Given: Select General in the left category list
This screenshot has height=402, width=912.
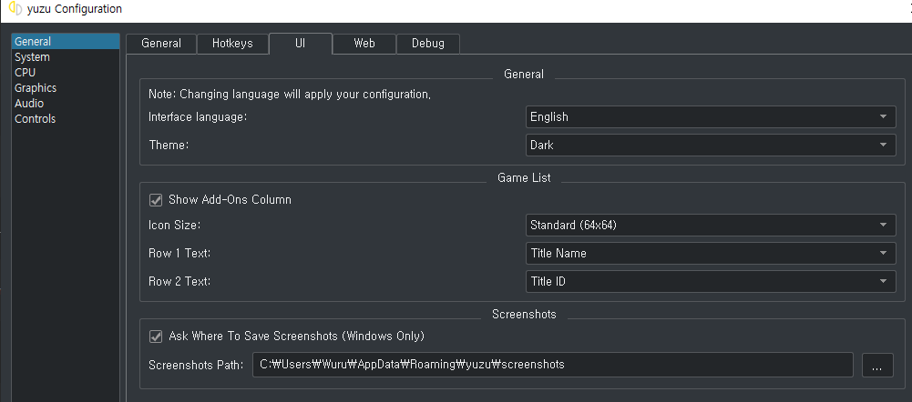Looking at the screenshot, I should 66,41.
